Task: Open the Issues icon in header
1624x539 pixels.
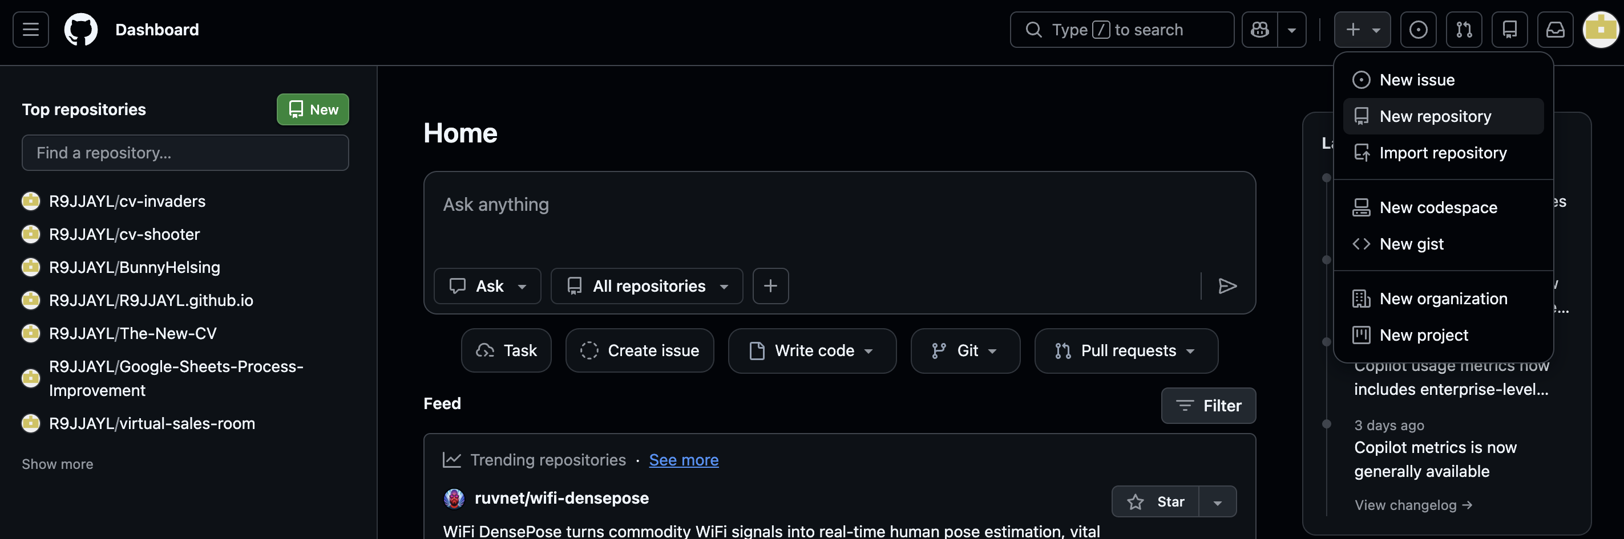Action: coord(1418,30)
